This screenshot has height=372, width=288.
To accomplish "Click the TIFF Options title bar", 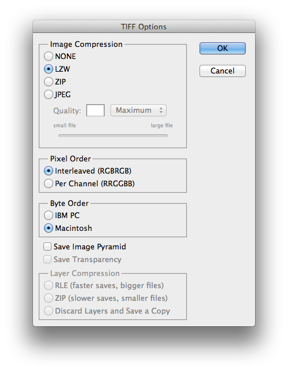I will 144,27.
